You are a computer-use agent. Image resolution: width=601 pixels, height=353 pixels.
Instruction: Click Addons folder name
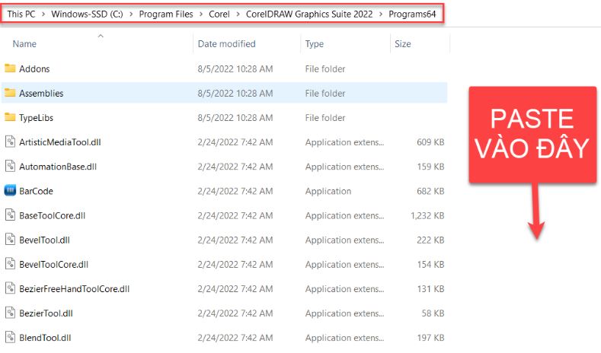(x=34, y=69)
